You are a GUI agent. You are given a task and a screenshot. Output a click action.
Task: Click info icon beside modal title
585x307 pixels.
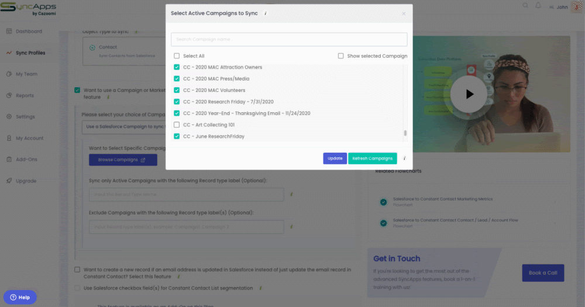pos(266,13)
